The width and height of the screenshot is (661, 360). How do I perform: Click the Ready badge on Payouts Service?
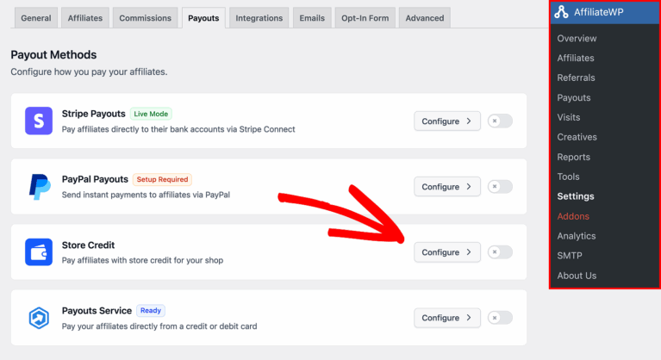151,310
